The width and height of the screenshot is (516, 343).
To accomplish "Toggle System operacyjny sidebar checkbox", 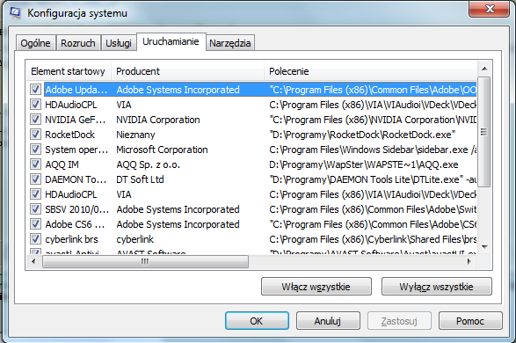I will pos(35,150).
